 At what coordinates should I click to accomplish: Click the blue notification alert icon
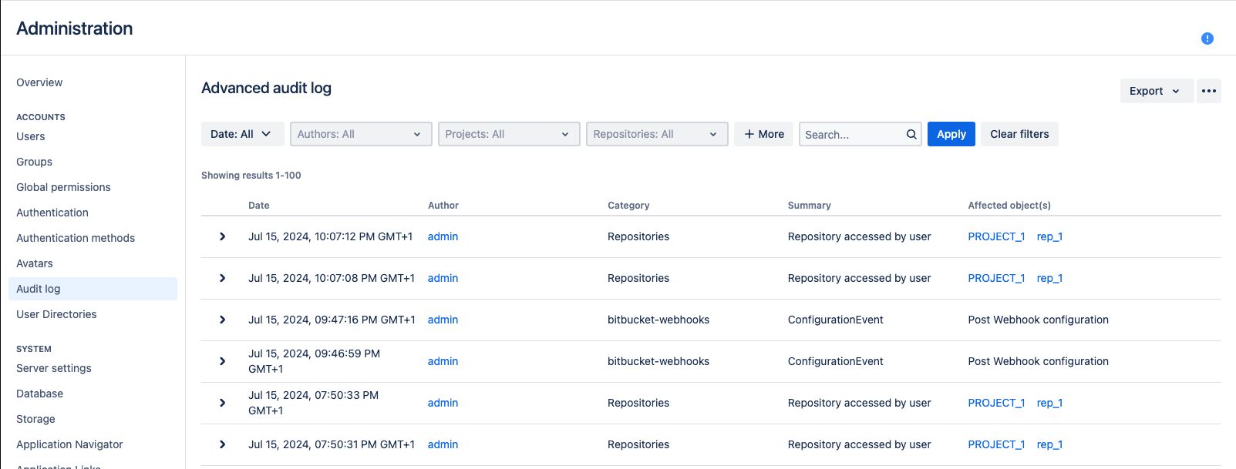1207,39
